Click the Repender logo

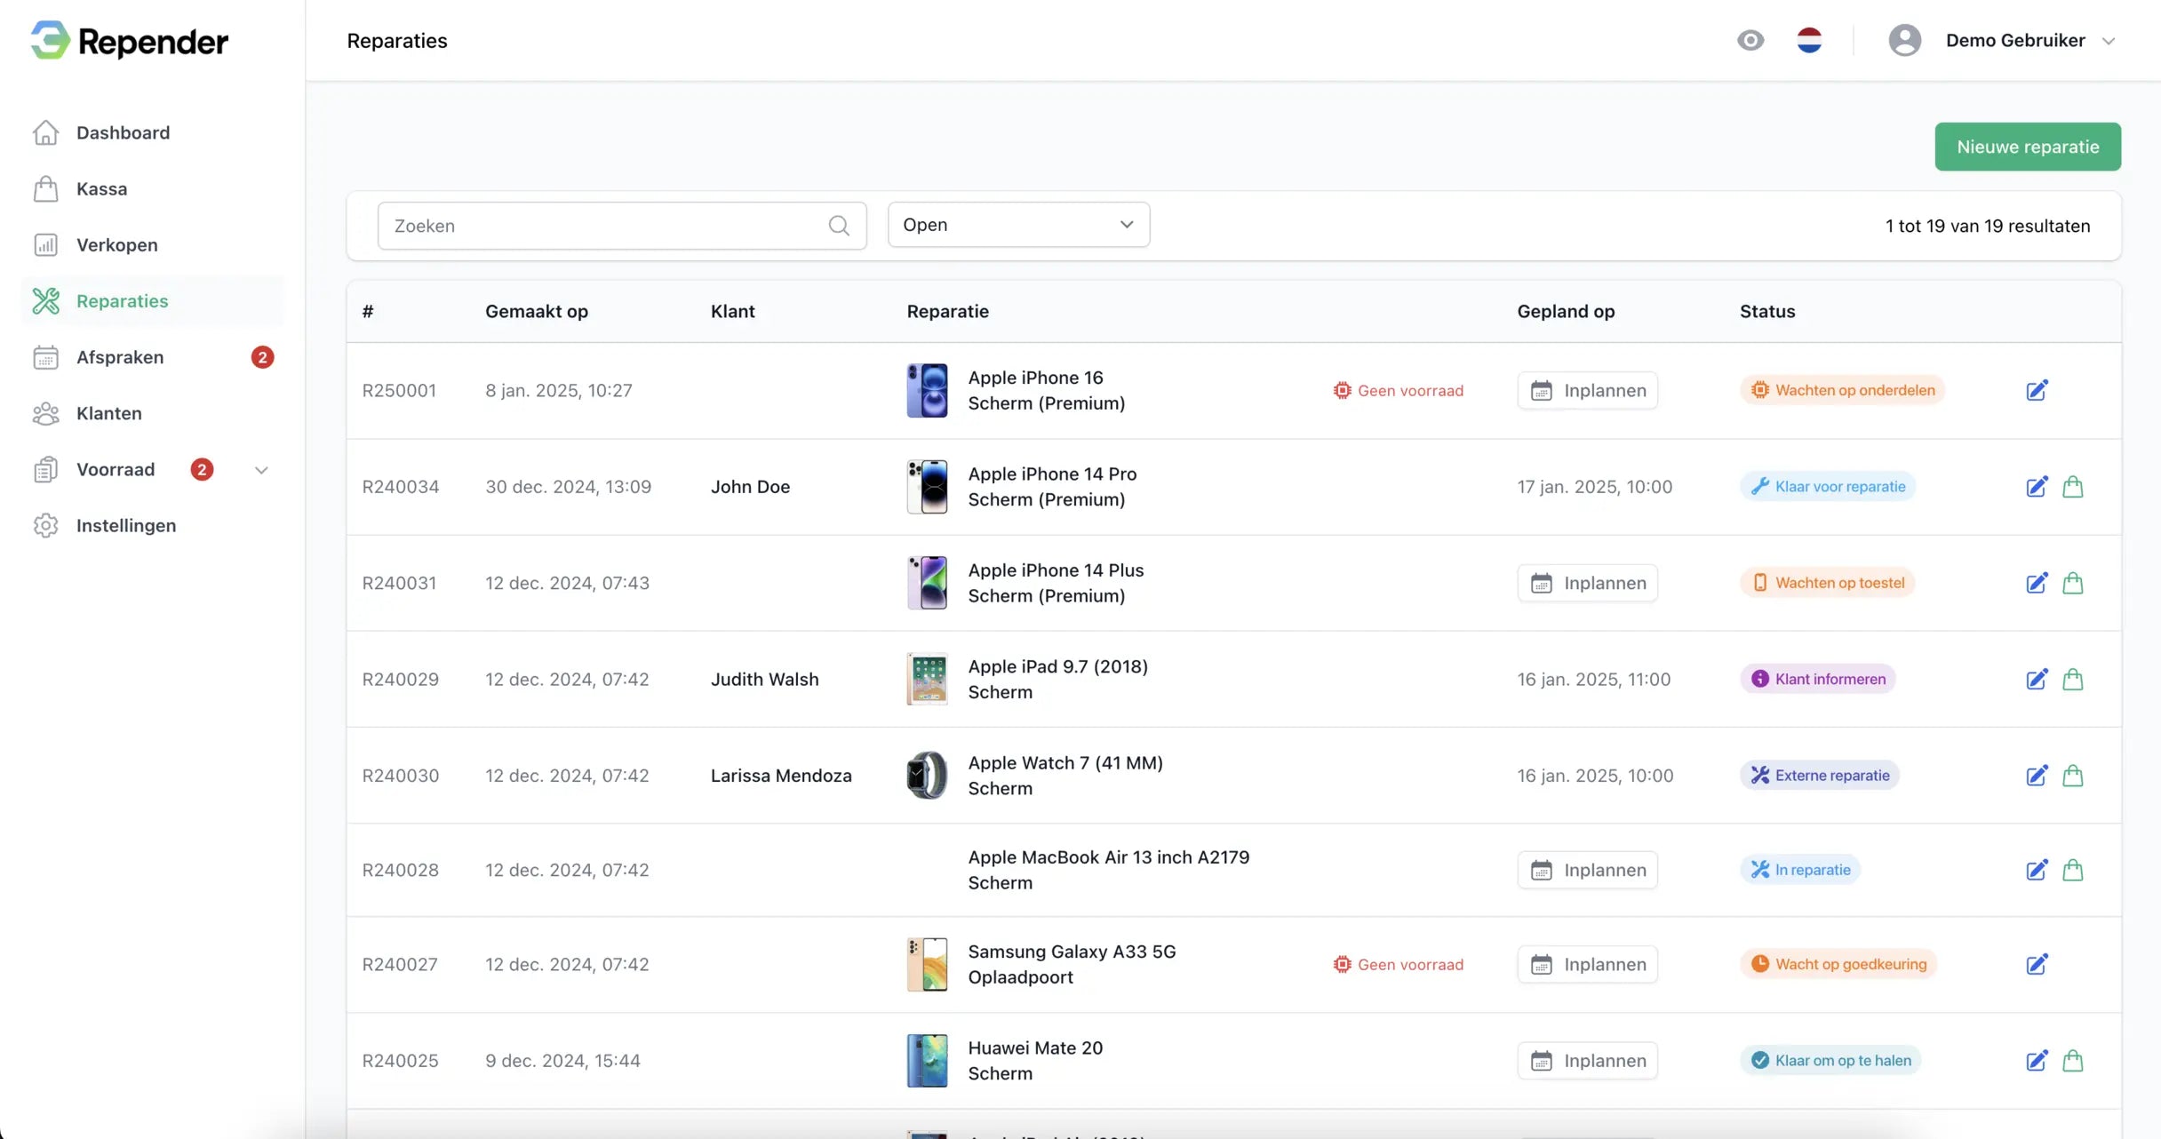[130, 40]
